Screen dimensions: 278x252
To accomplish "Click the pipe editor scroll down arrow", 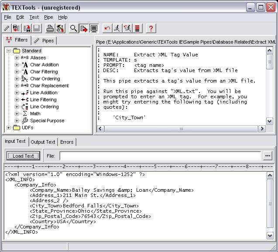I will pyautogui.click(x=270, y=121).
